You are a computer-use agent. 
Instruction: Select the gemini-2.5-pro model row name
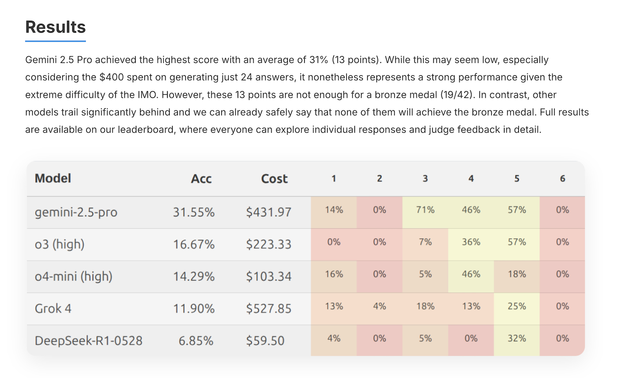pos(76,212)
